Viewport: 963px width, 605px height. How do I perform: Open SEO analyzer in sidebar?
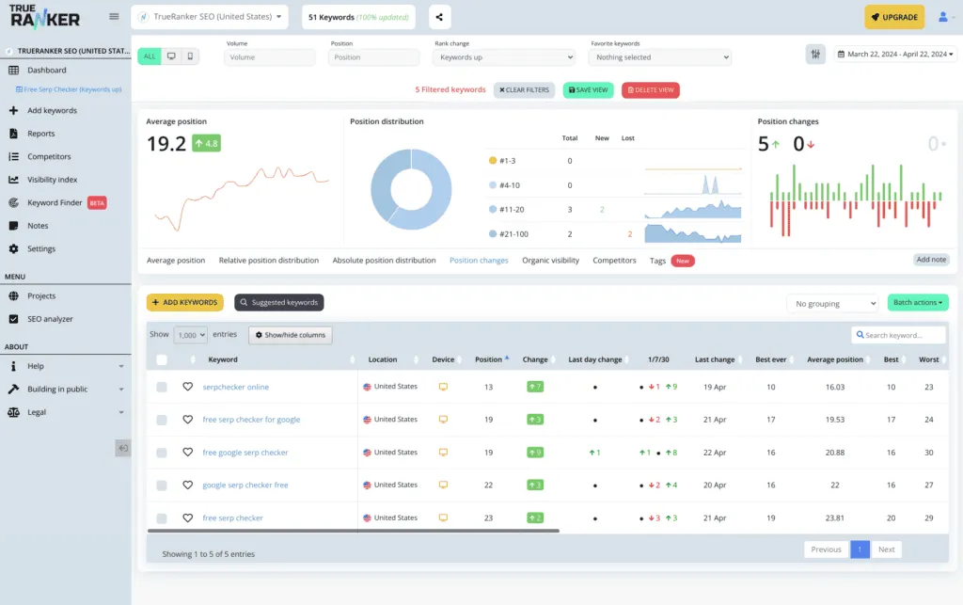[50, 319]
